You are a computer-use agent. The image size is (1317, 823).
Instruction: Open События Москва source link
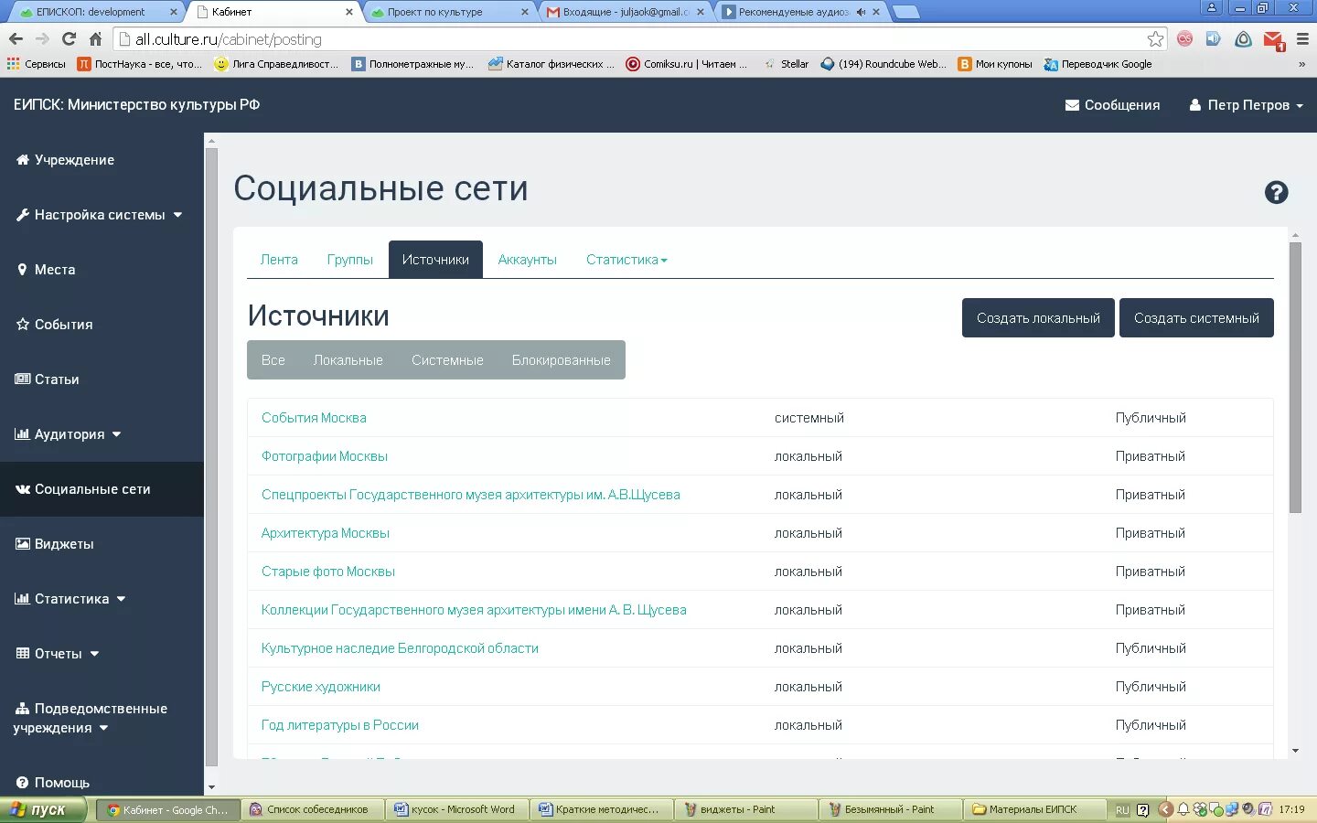coord(314,418)
